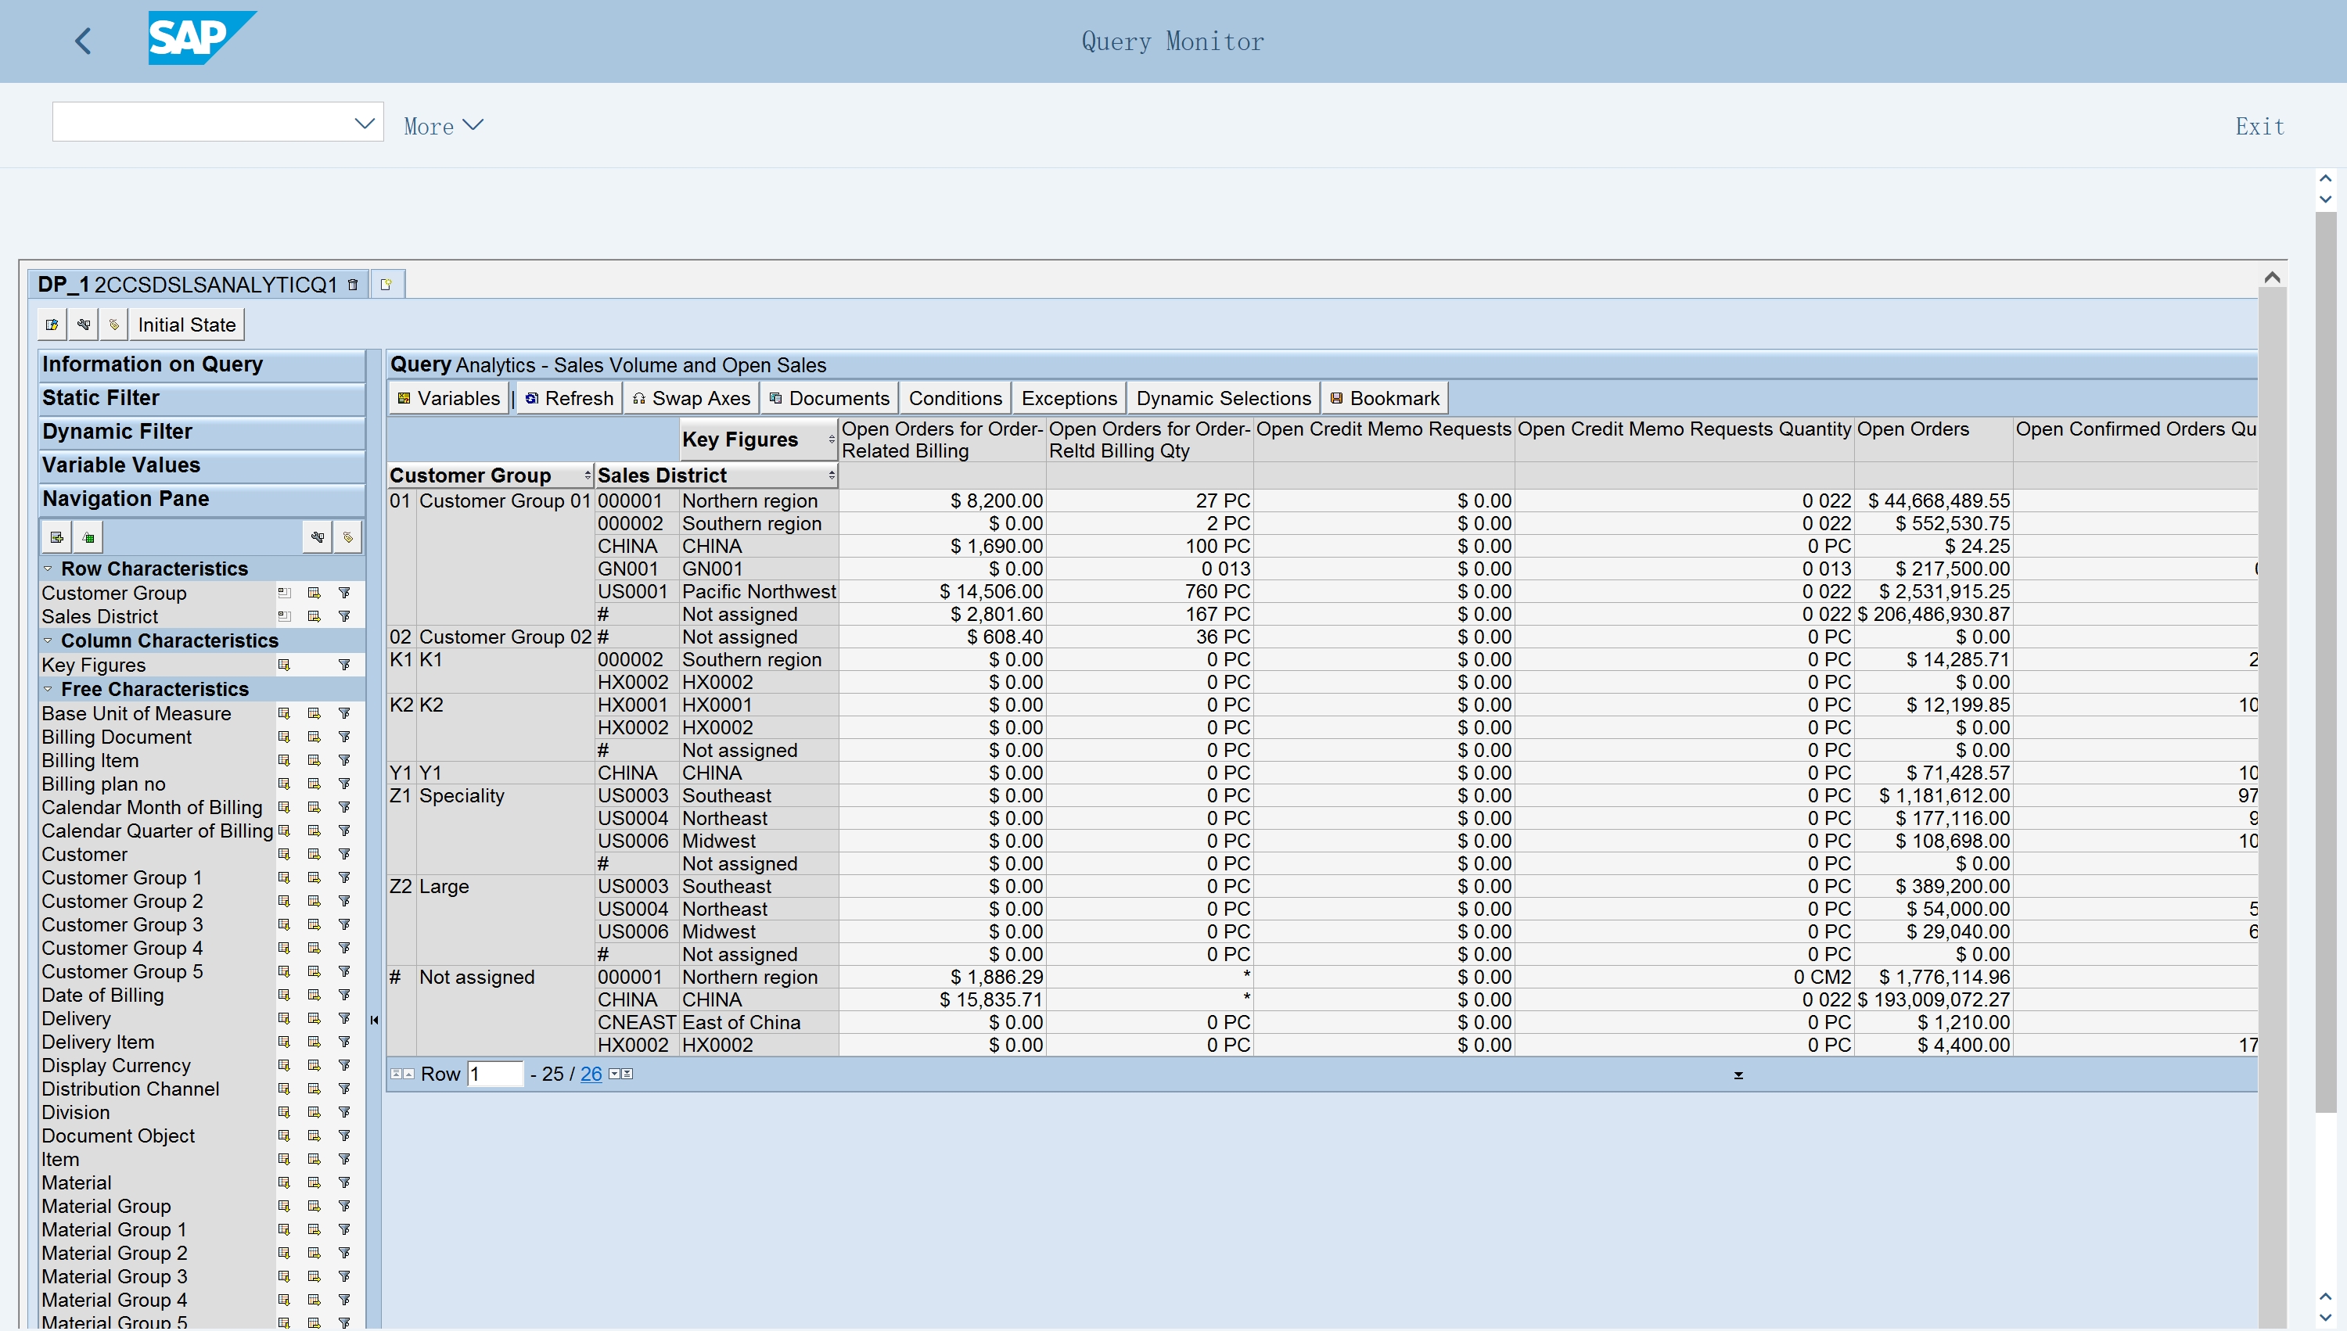The image size is (2347, 1331).
Task: Toggle sorting on the Key Figures header
Action: (x=830, y=439)
